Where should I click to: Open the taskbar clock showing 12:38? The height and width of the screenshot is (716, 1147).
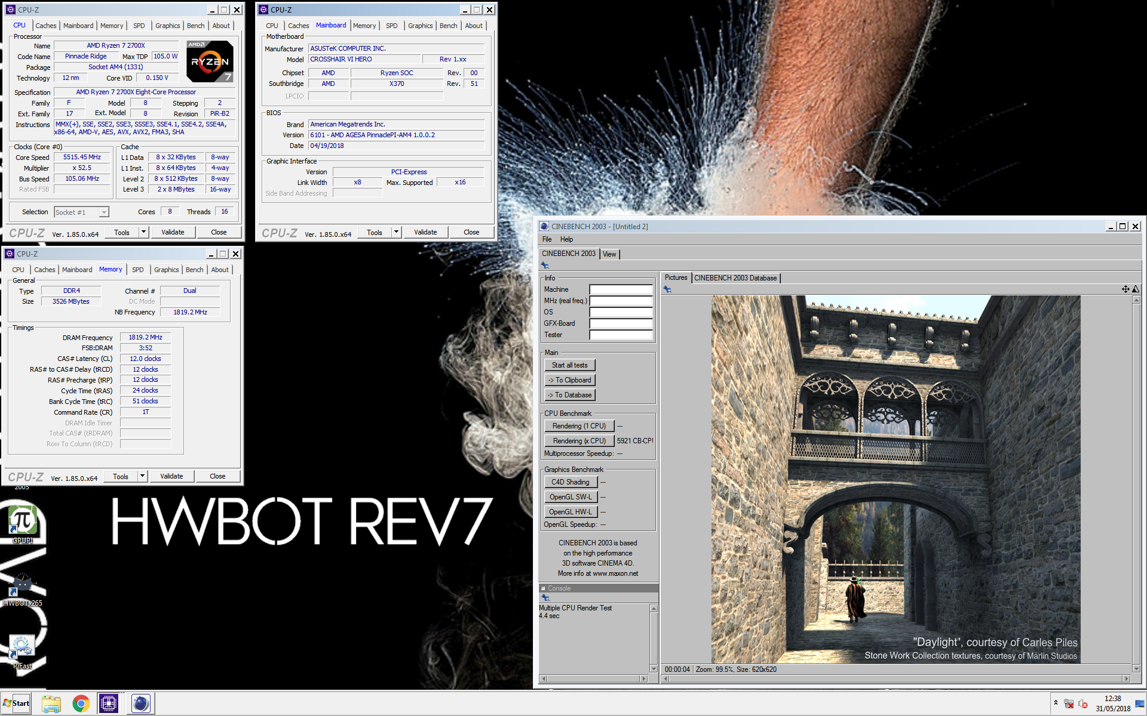click(x=1112, y=703)
